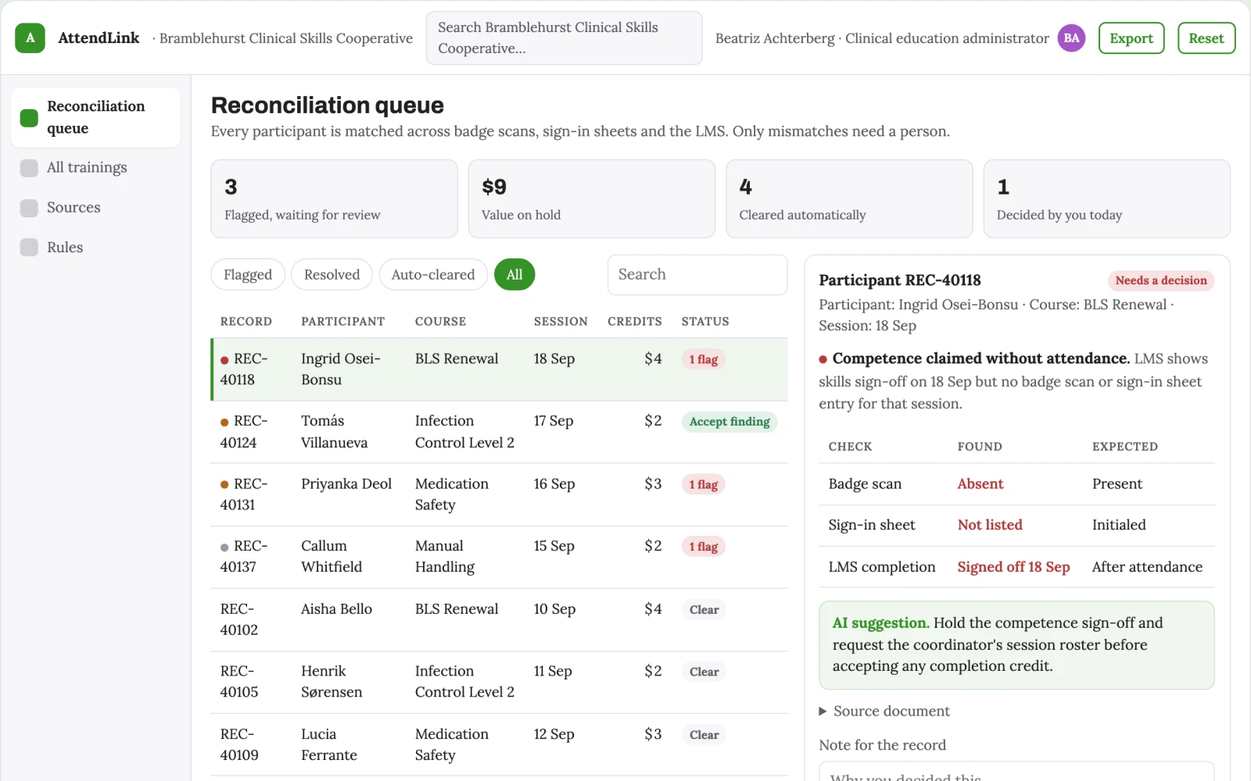The height and width of the screenshot is (781, 1251).
Task: Click the Clear status for REC-40102
Action: point(704,609)
